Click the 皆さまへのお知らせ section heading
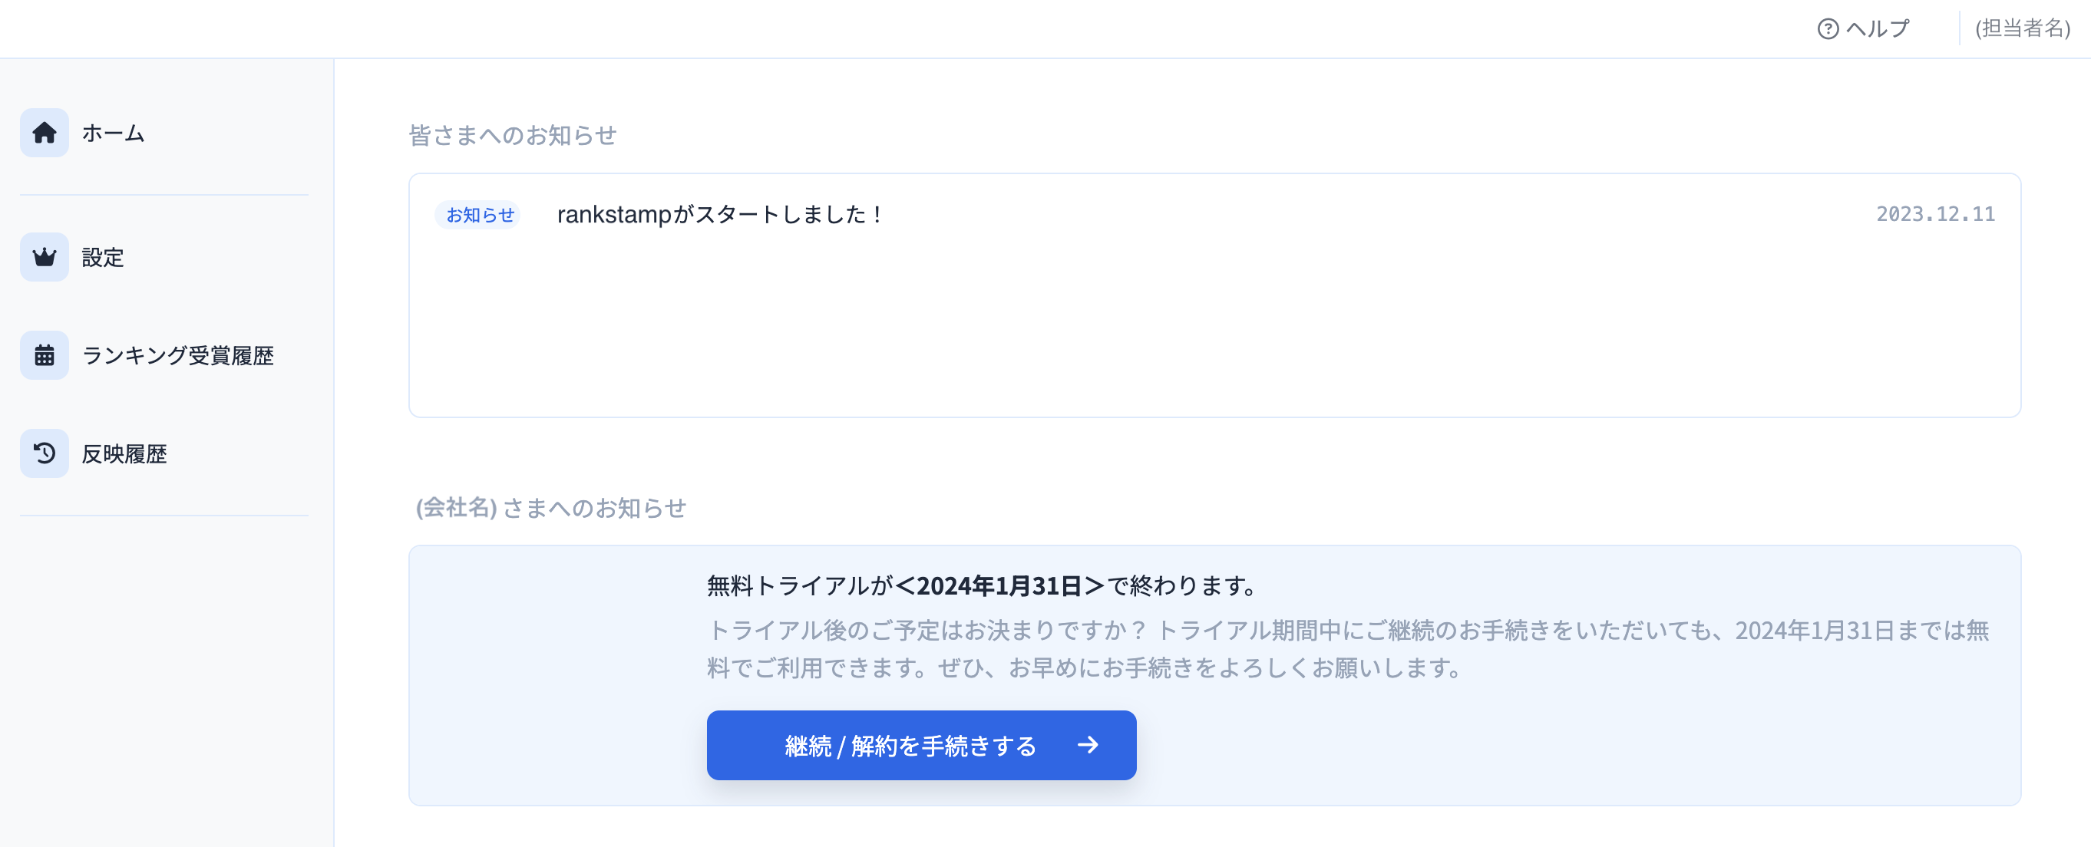 pos(512,136)
